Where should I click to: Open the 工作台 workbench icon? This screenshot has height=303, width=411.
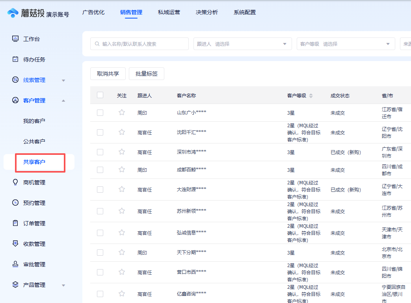coord(15,39)
